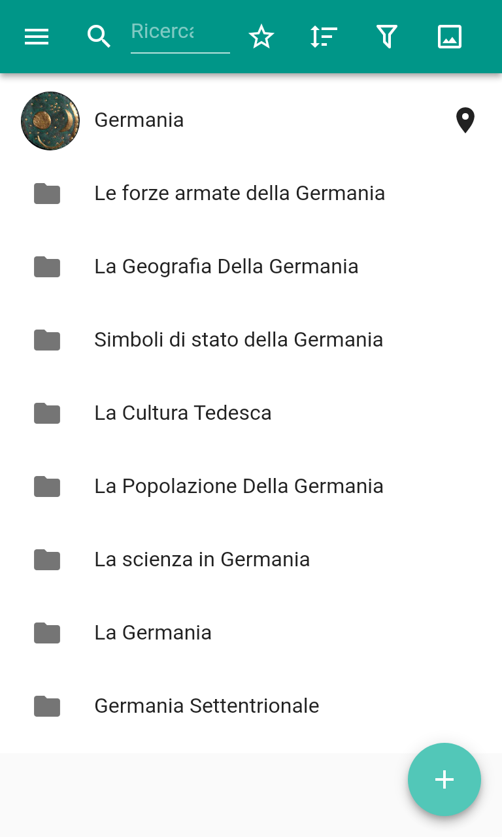Select Simboli di stato della Germania
Image resolution: width=502 pixels, height=837 pixels.
[239, 340]
